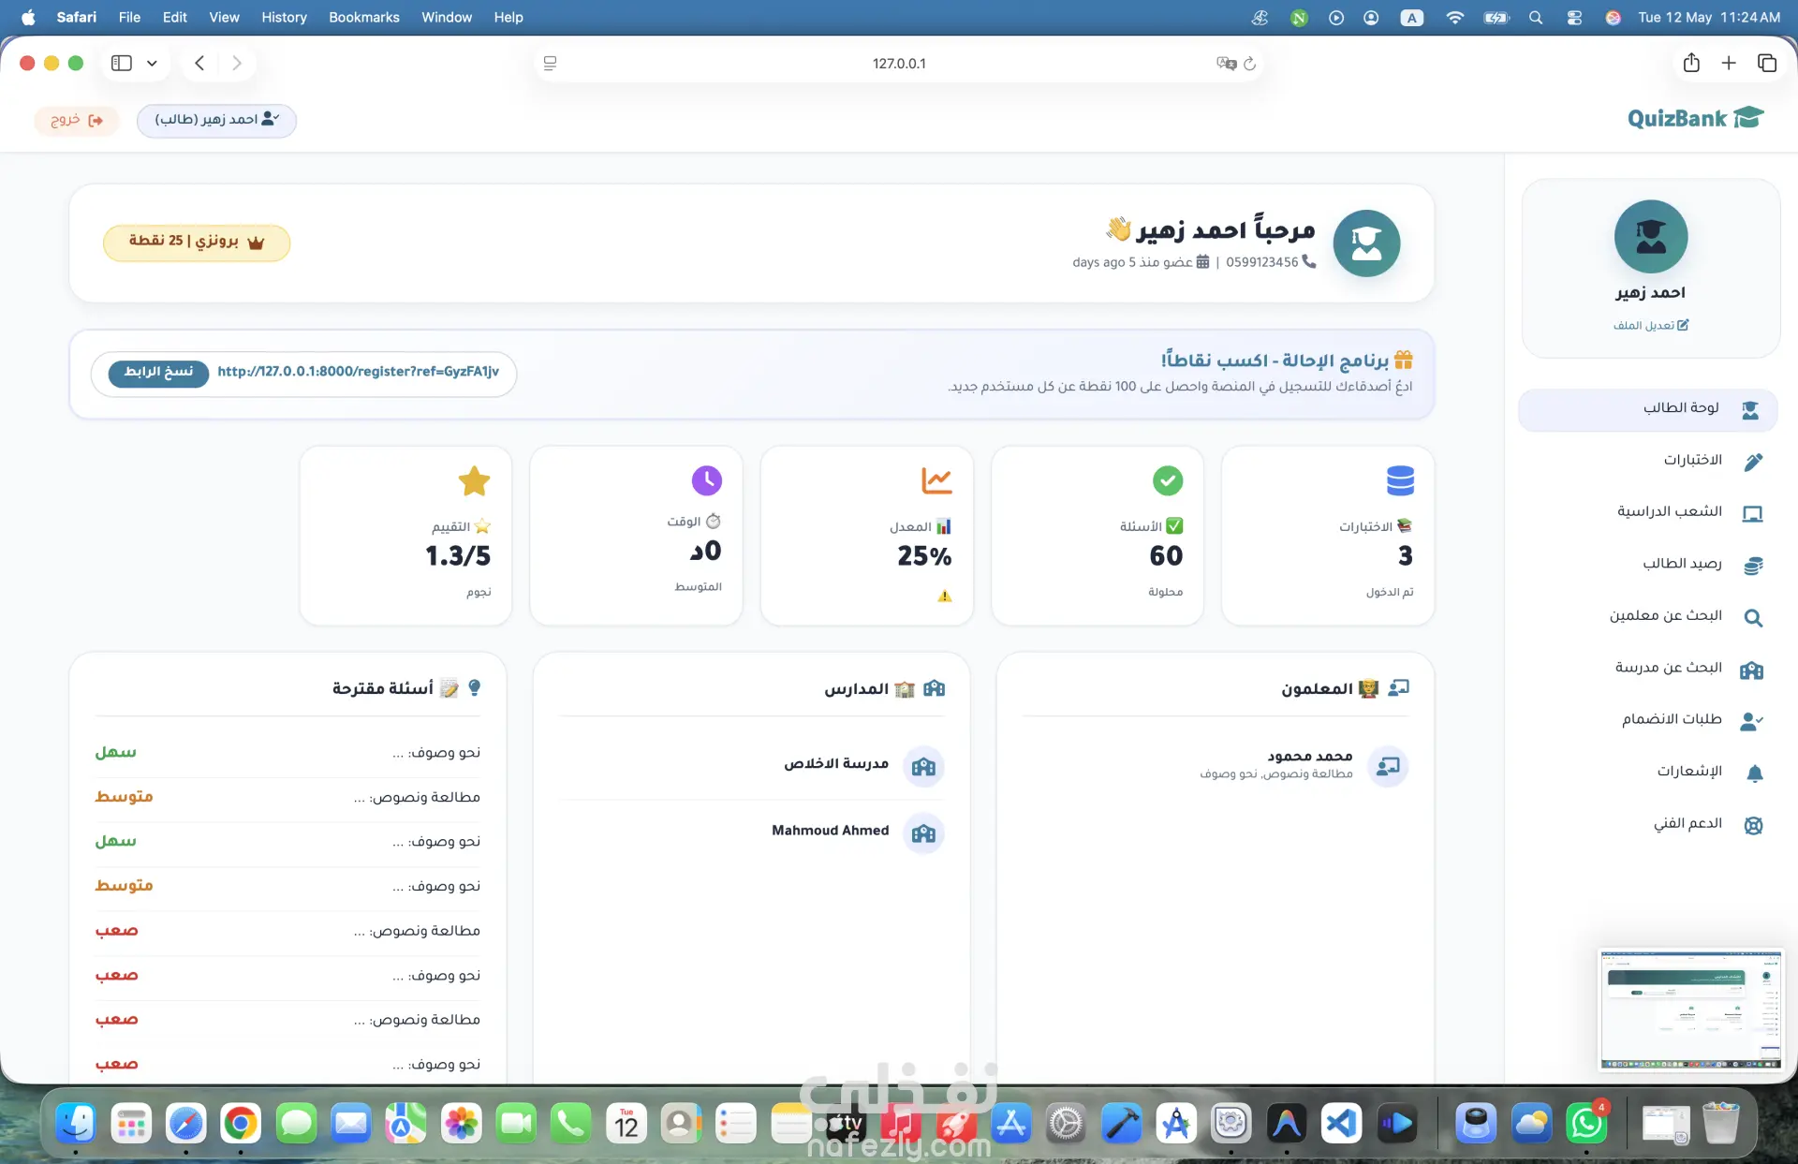Screen dimensions: 1798x1164
Task: Click نسخ الرابط copy link button
Action: click(158, 372)
